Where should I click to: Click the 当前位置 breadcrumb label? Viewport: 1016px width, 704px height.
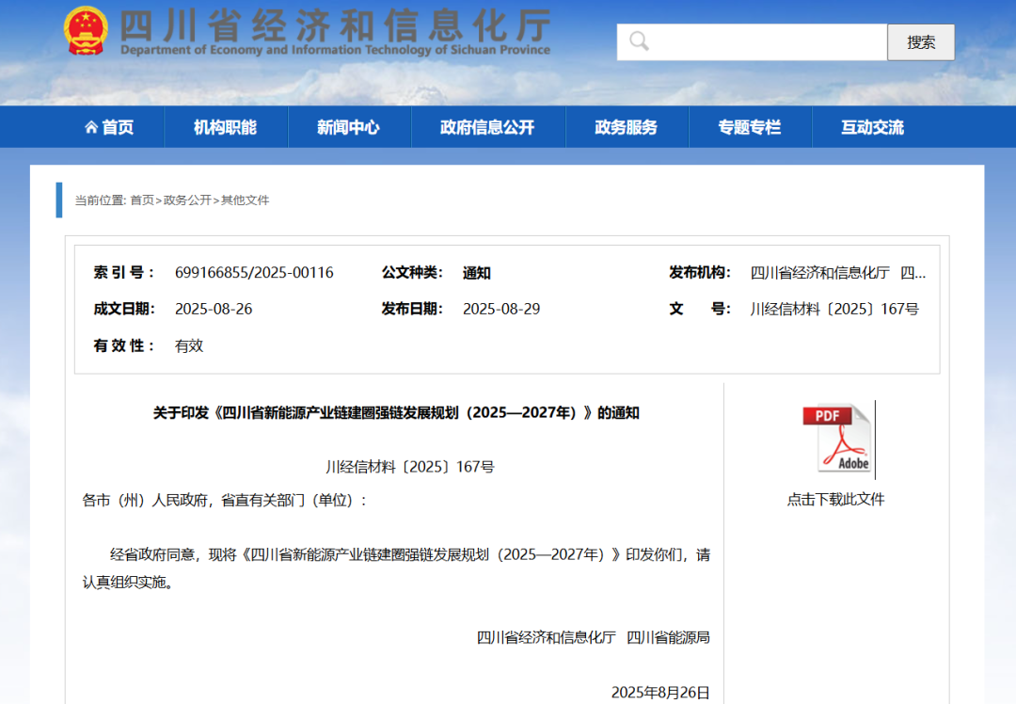click(x=100, y=200)
